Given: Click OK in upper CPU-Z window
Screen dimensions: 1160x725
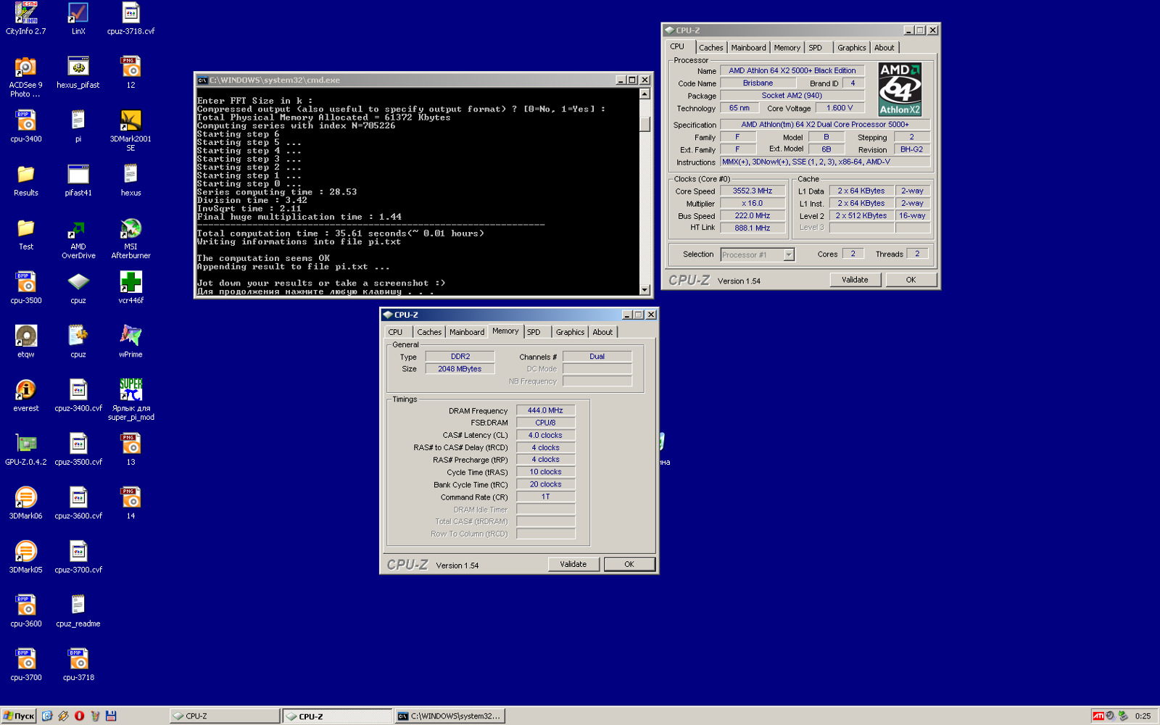Looking at the screenshot, I should click(x=911, y=280).
